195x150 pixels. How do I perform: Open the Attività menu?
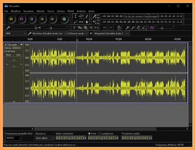(40, 11)
